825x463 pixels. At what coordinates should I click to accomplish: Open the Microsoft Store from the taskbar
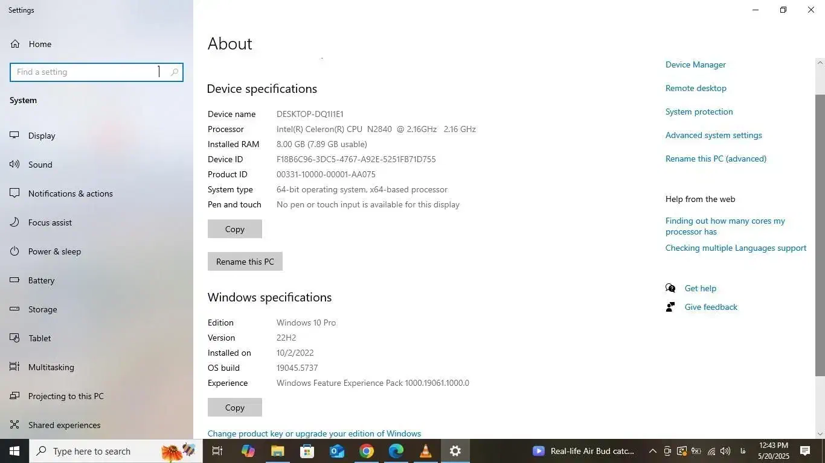307,450
